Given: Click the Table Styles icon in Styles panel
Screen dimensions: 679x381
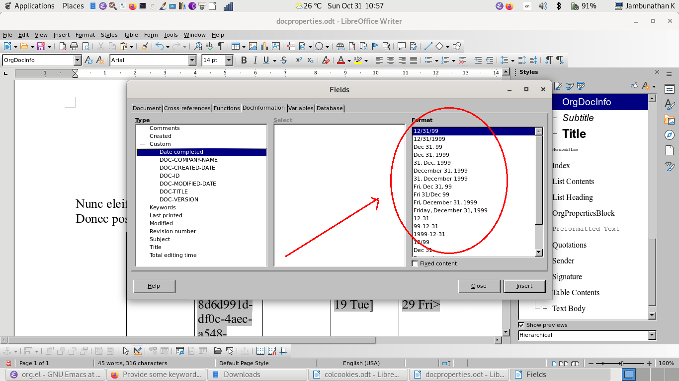Looking at the screenshot, I should pos(581,86).
